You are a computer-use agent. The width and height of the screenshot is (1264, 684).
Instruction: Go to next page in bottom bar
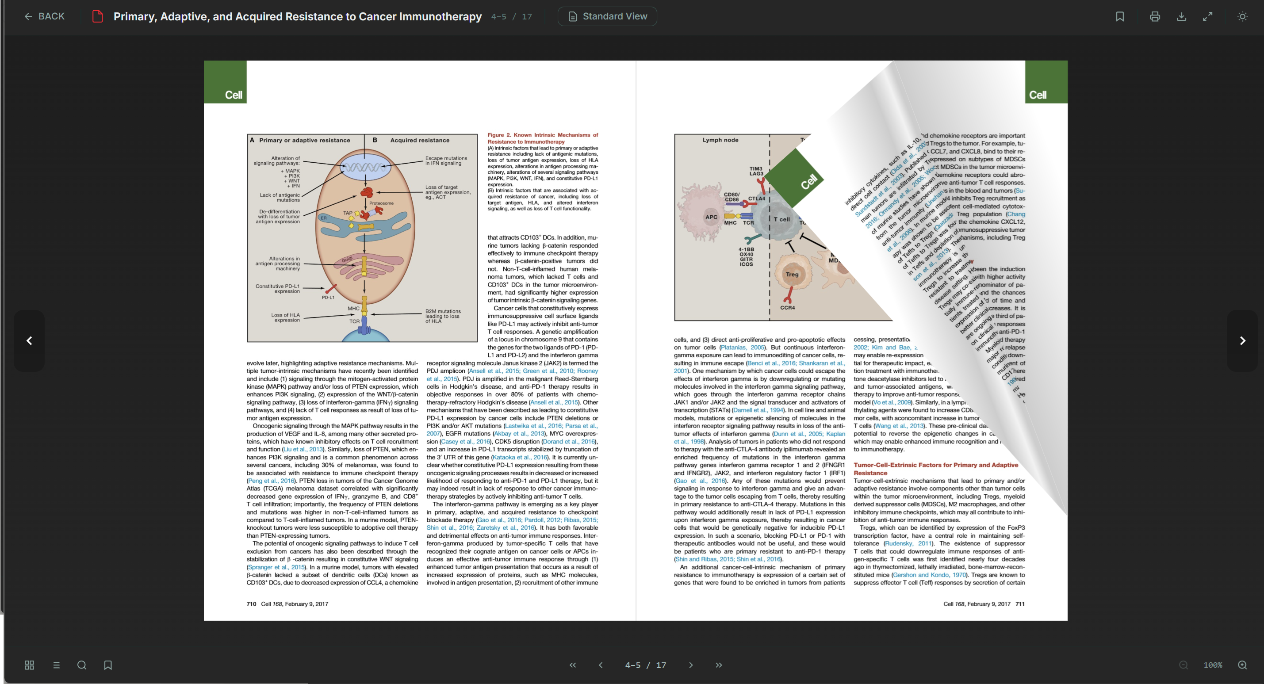(x=691, y=665)
